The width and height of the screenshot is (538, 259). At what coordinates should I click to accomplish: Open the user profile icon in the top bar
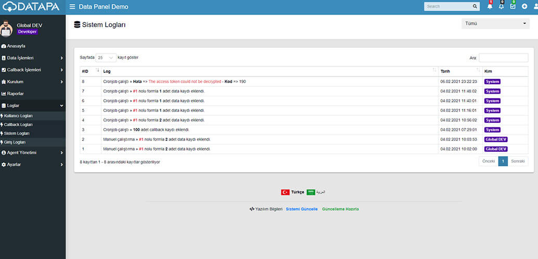(535, 6)
